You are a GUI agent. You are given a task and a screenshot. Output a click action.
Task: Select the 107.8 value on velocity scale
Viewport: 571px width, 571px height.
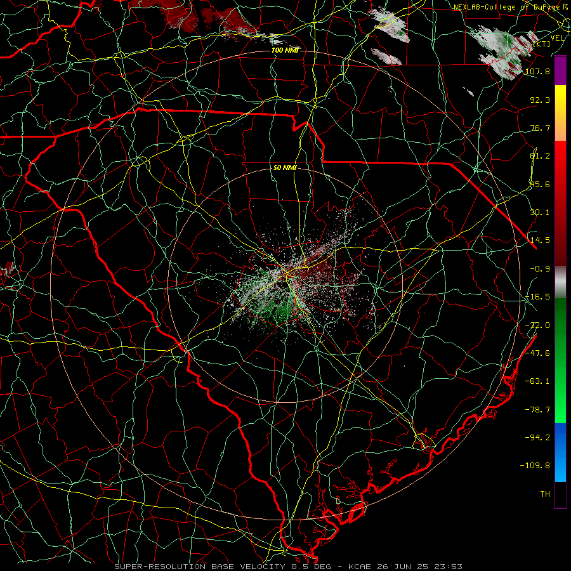pyautogui.click(x=537, y=71)
